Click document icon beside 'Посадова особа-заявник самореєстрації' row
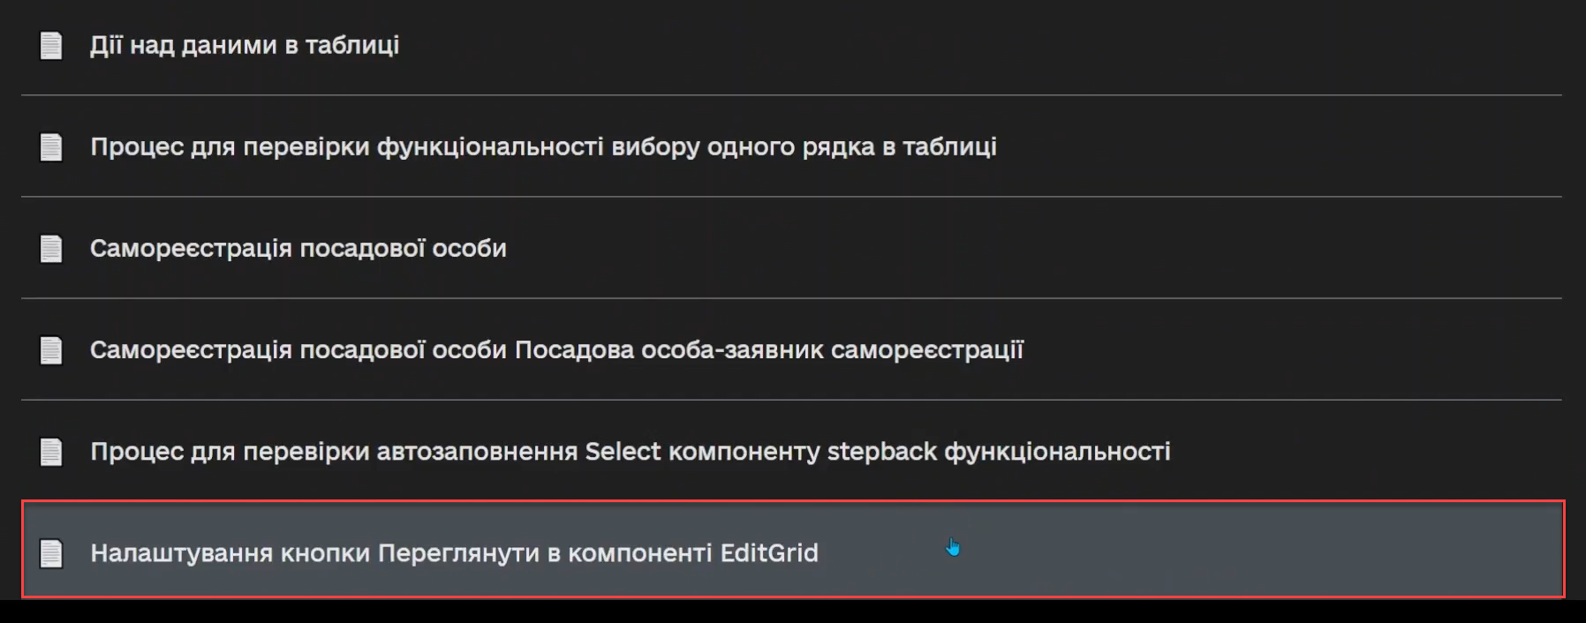Viewport: 1586px width, 623px height. coord(51,349)
